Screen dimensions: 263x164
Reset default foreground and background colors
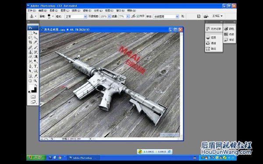coord(29,92)
